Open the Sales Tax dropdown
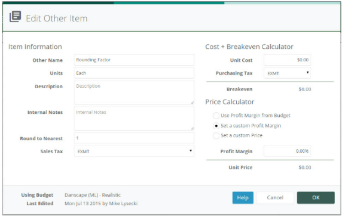 [x=134, y=151]
